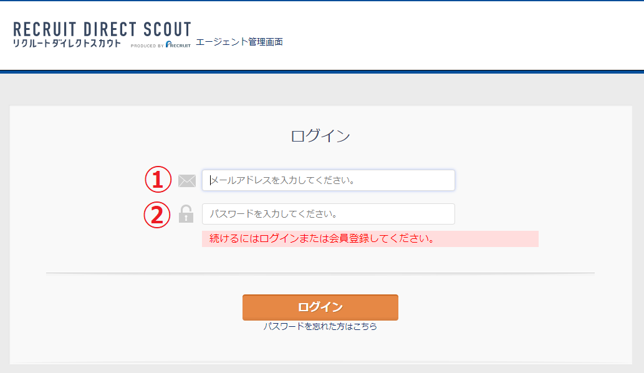The width and height of the screenshot is (644, 373).
Task: Click the empty login panel space beside the error message
Action: pos(583,239)
